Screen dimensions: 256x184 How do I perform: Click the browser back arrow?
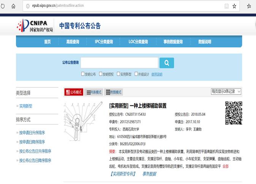[x=4, y=6]
